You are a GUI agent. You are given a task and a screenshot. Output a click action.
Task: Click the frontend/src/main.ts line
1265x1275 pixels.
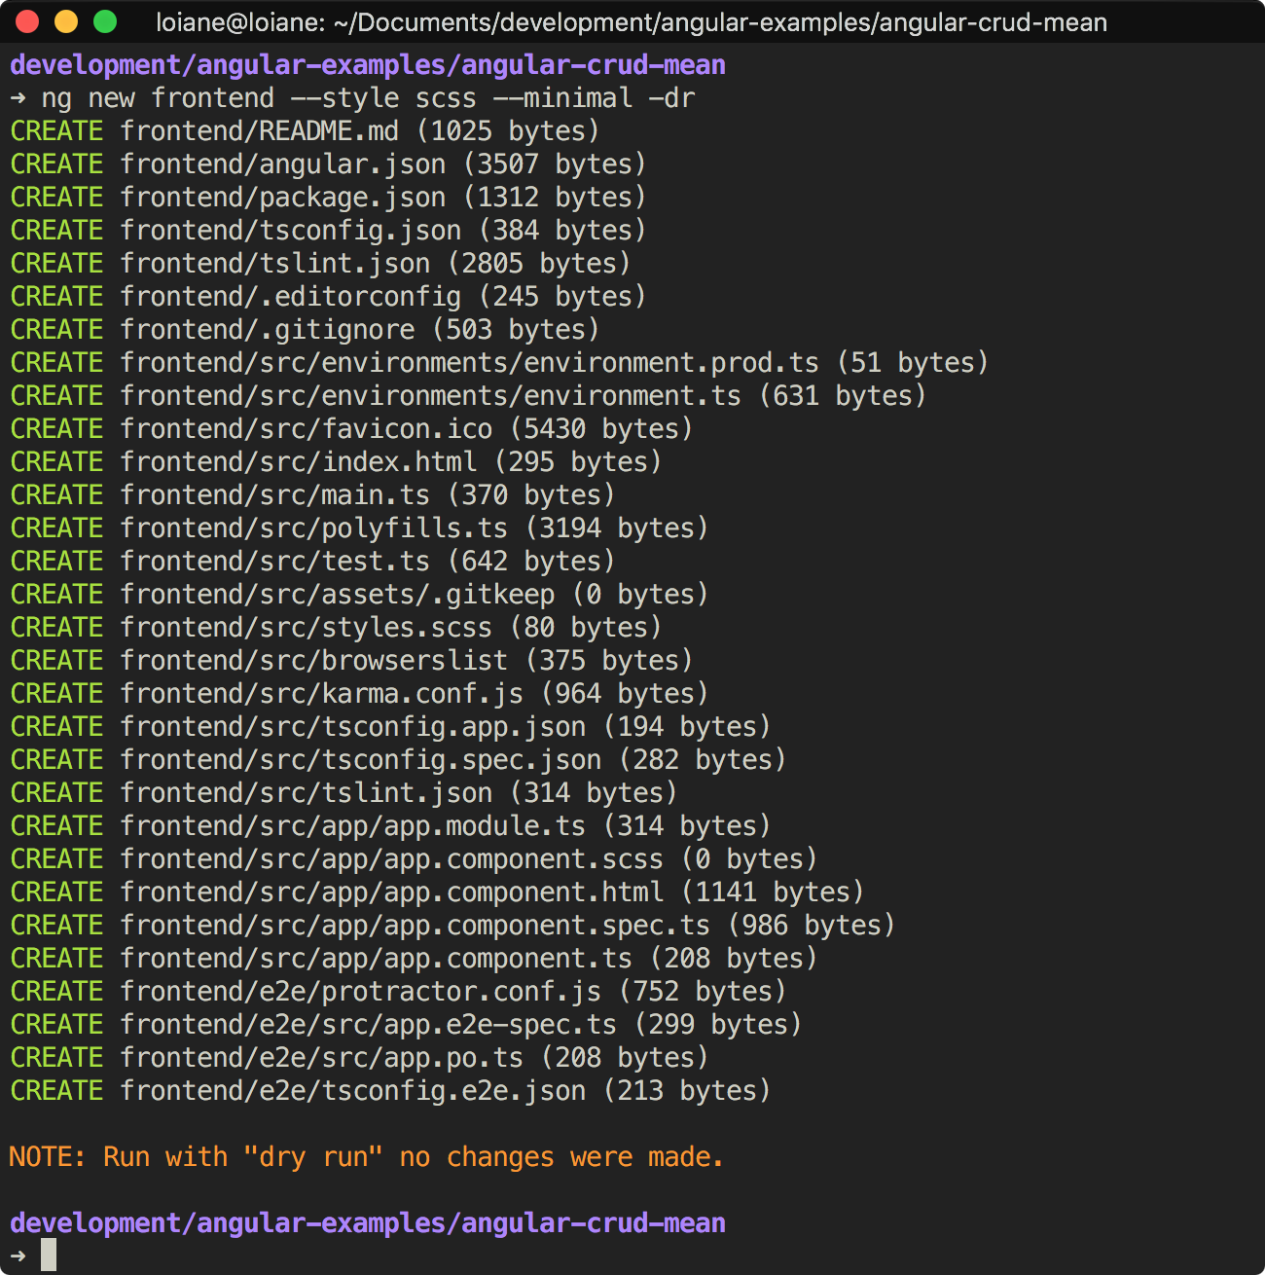coord(312,495)
